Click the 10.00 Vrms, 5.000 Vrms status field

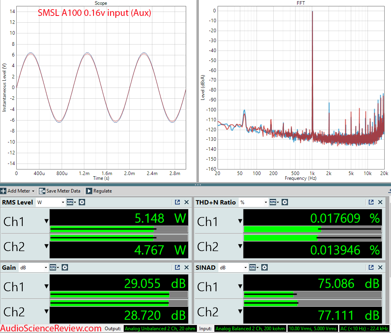[313, 329]
